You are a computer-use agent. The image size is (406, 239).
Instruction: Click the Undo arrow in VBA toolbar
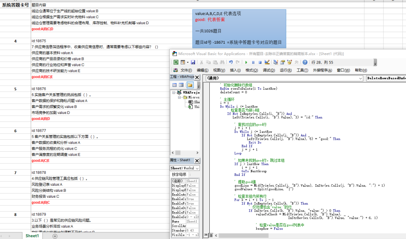pyautogui.click(x=231, y=62)
